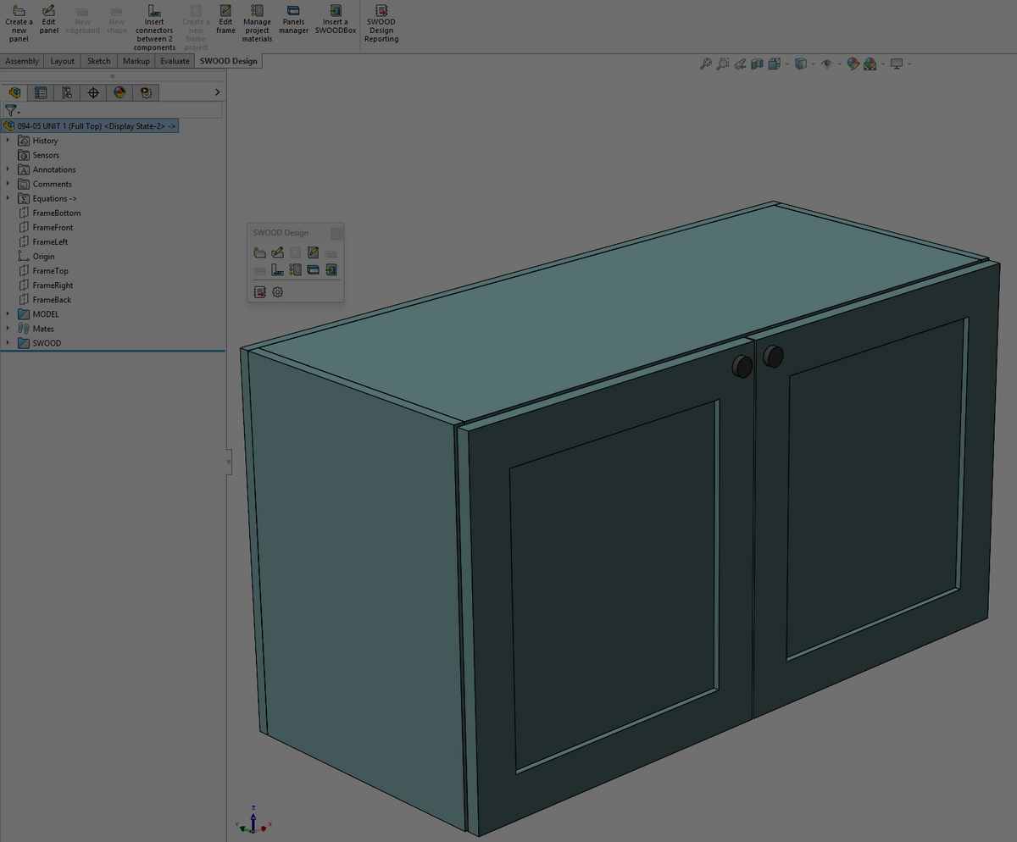Screen dimensions: 1017x842
Task: Open the ConfigurationManager tab icon
Action: tap(67, 92)
